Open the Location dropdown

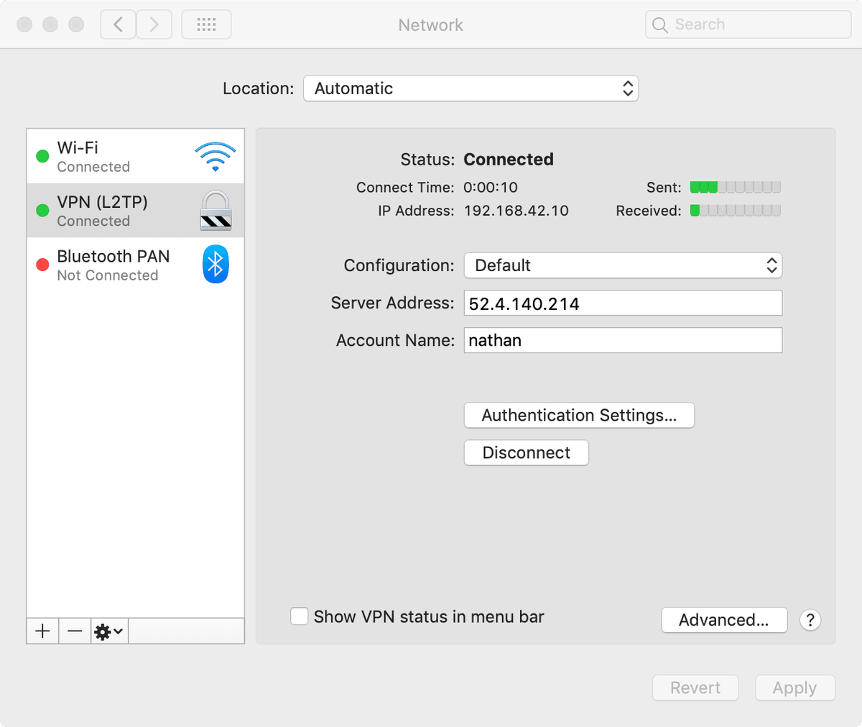tap(471, 88)
